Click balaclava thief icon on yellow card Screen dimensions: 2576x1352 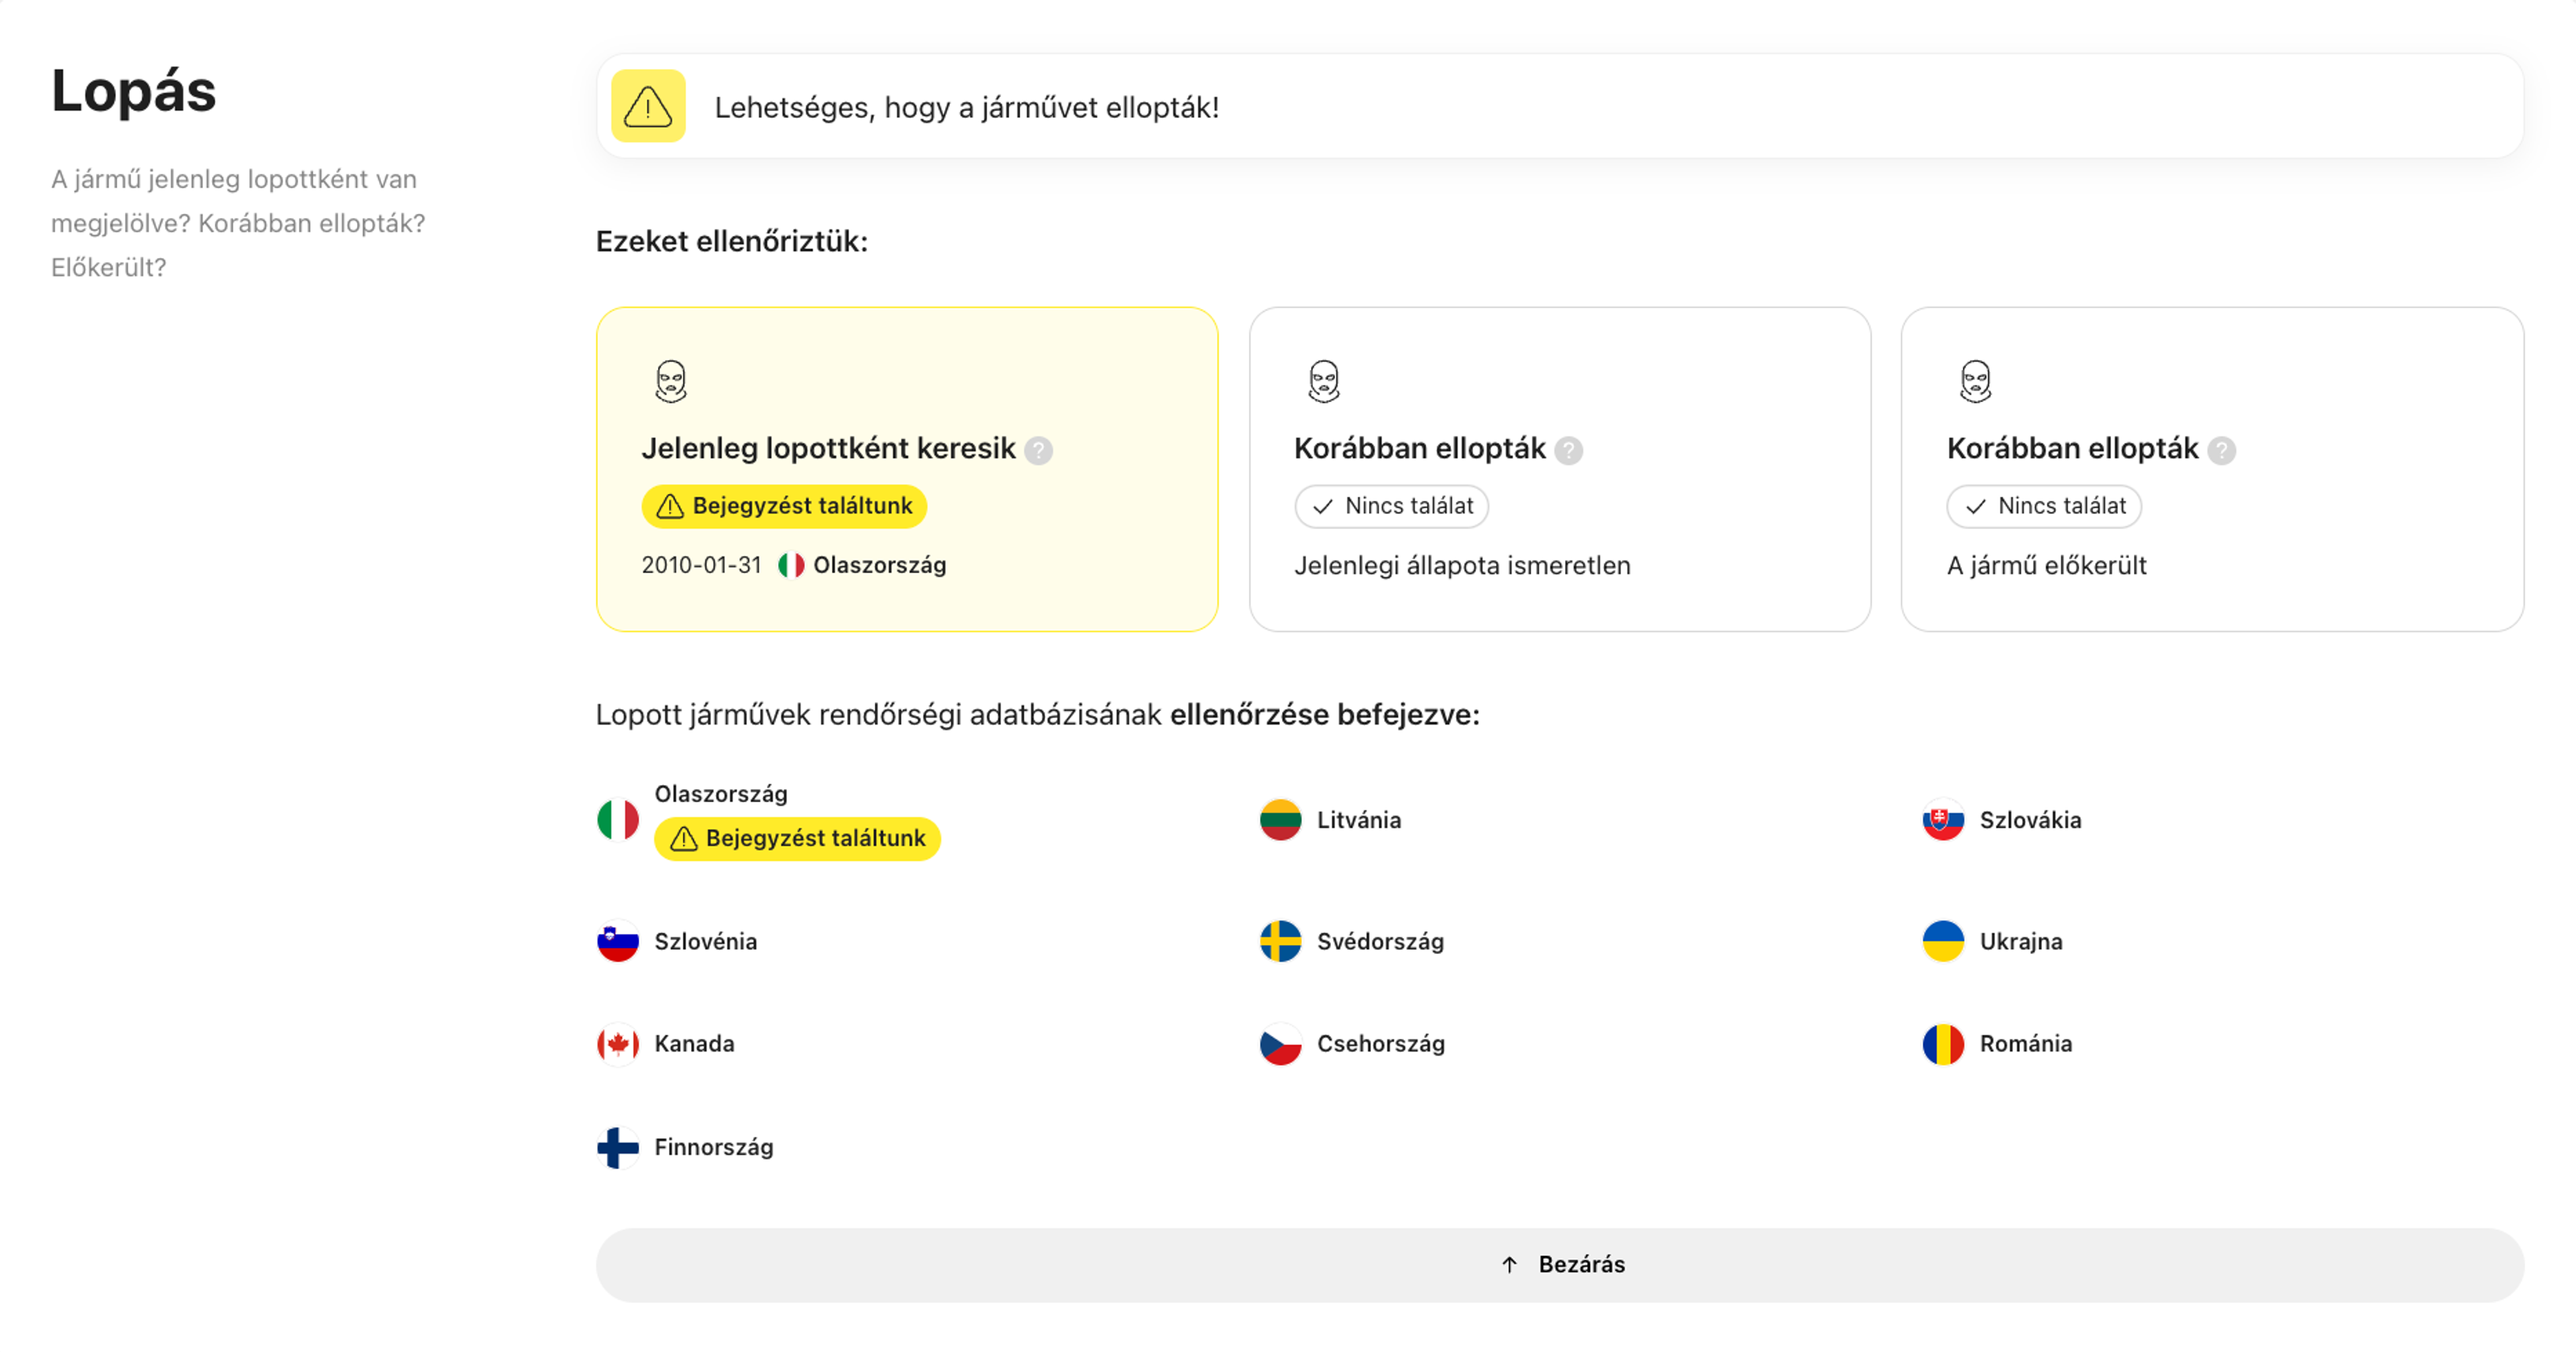click(x=671, y=381)
